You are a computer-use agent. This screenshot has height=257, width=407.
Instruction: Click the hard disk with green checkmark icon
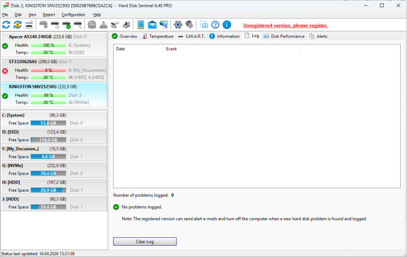click(x=66, y=25)
